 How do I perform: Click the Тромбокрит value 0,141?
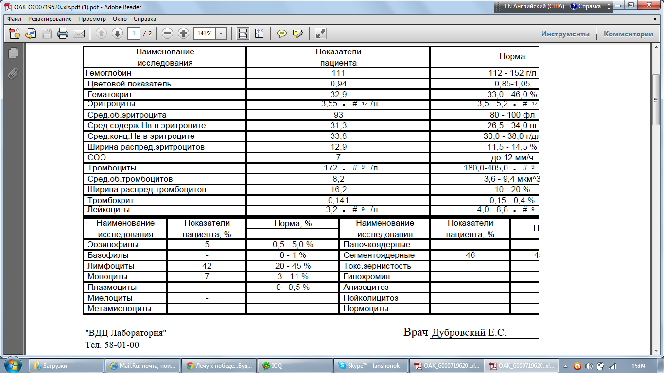pyautogui.click(x=338, y=201)
